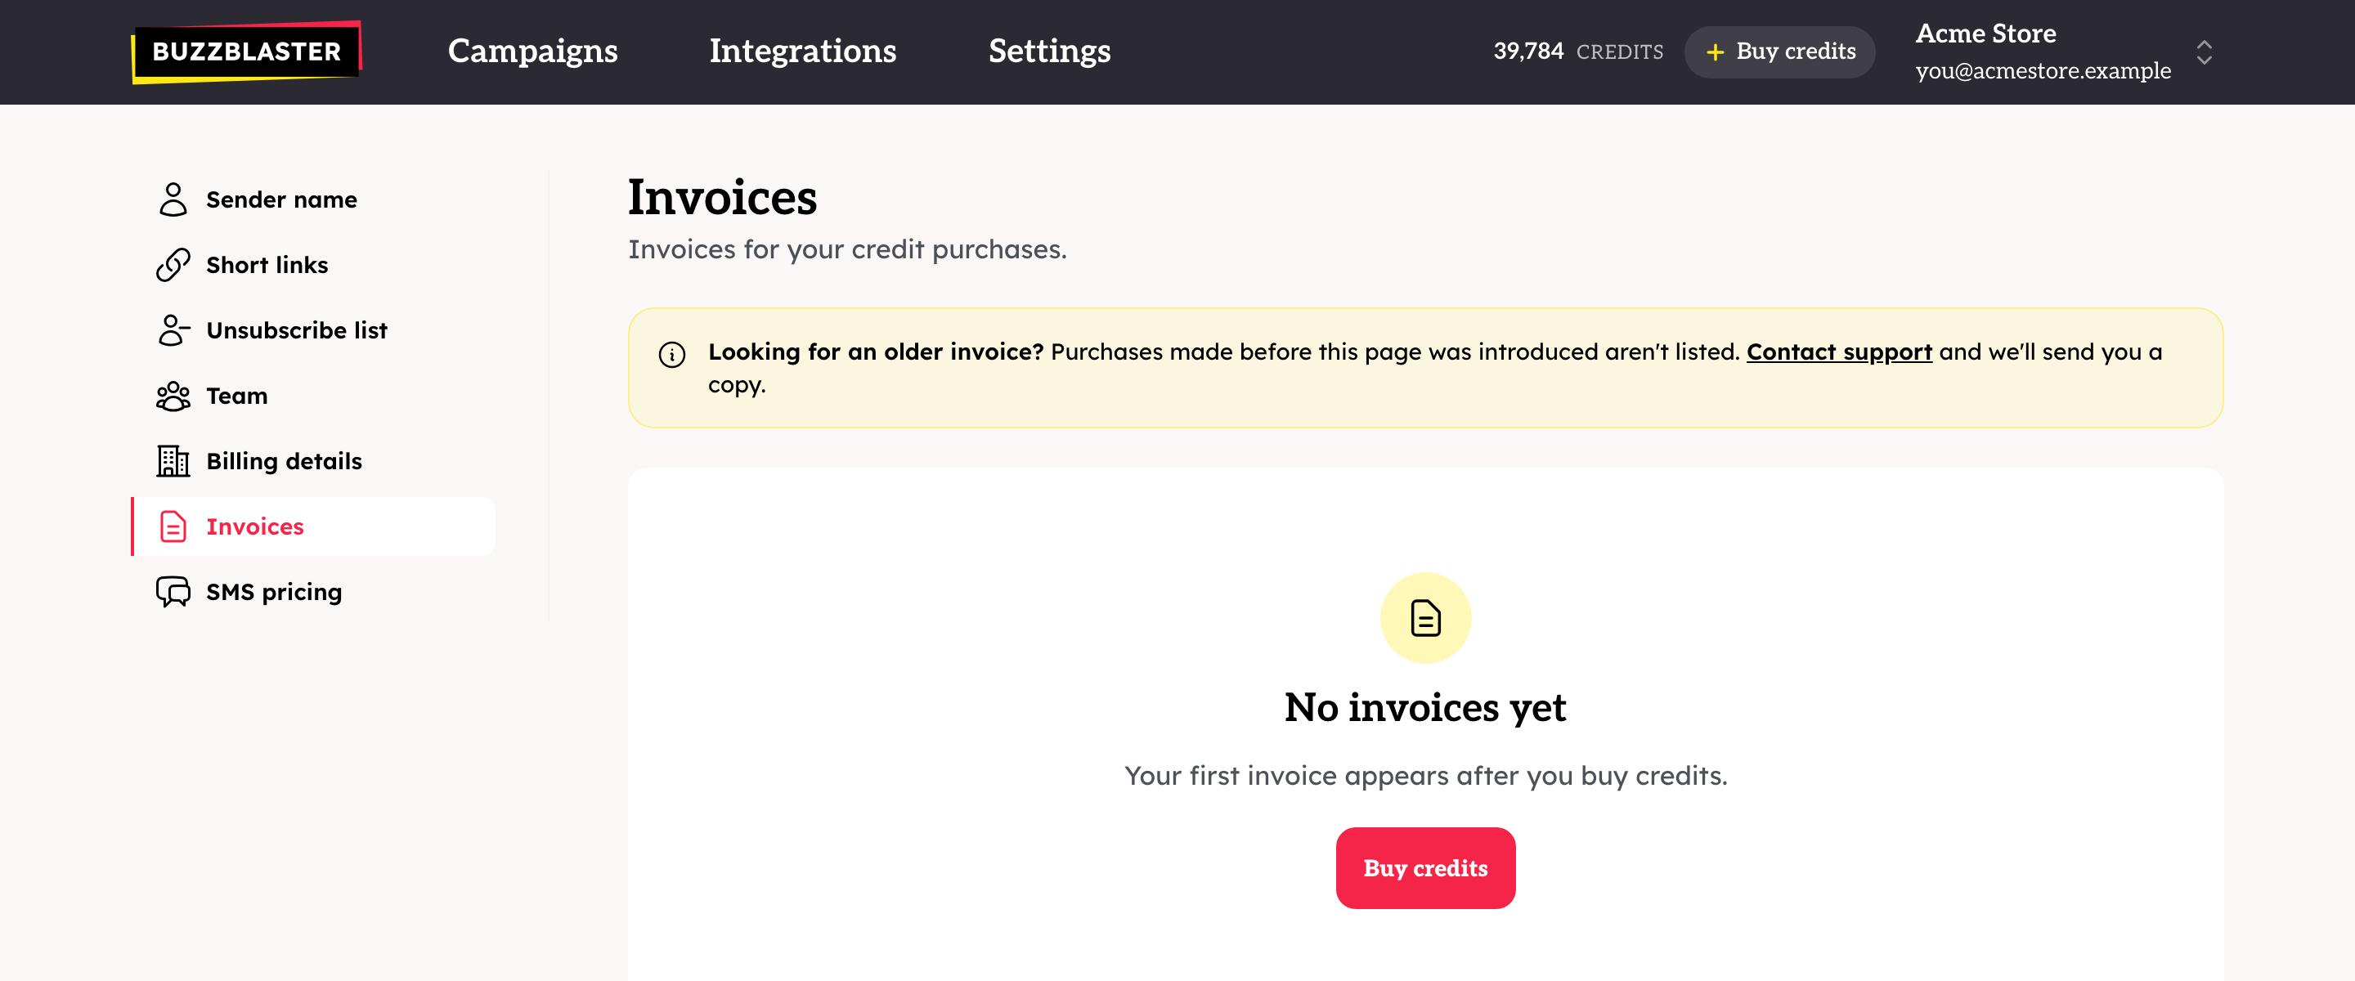Click the Invoices page heading

pyautogui.click(x=722, y=198)
